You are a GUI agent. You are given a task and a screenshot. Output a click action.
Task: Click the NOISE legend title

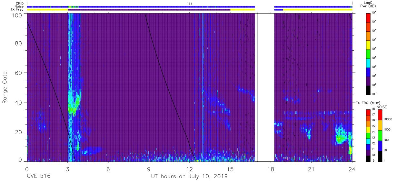(x=382, y=107)
